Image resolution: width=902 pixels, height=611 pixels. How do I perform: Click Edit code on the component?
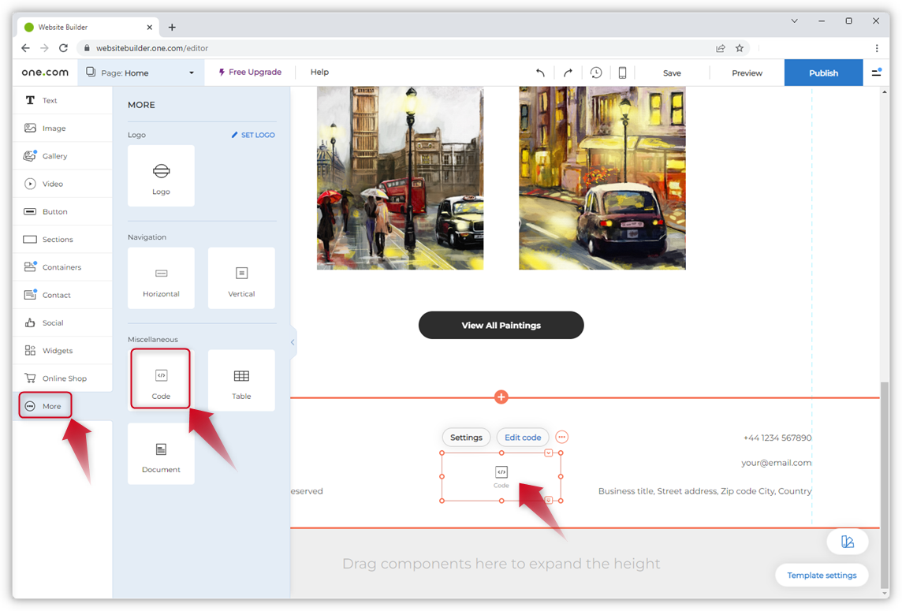[523, 438]
